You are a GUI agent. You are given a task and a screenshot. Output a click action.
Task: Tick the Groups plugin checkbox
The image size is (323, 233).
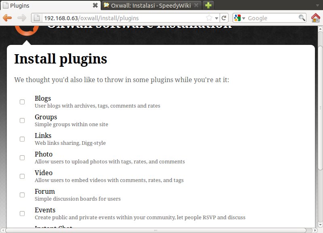[x=22, y=121]
